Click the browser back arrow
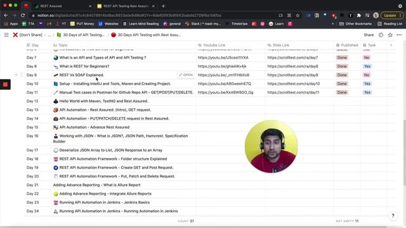 click(x=6, y=15)
